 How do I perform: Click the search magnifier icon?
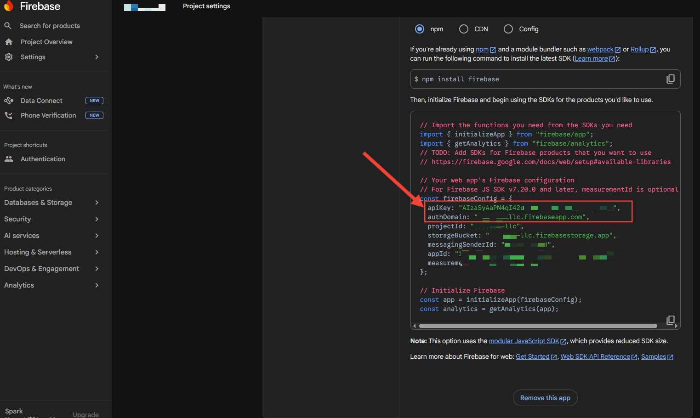[8, 26]
